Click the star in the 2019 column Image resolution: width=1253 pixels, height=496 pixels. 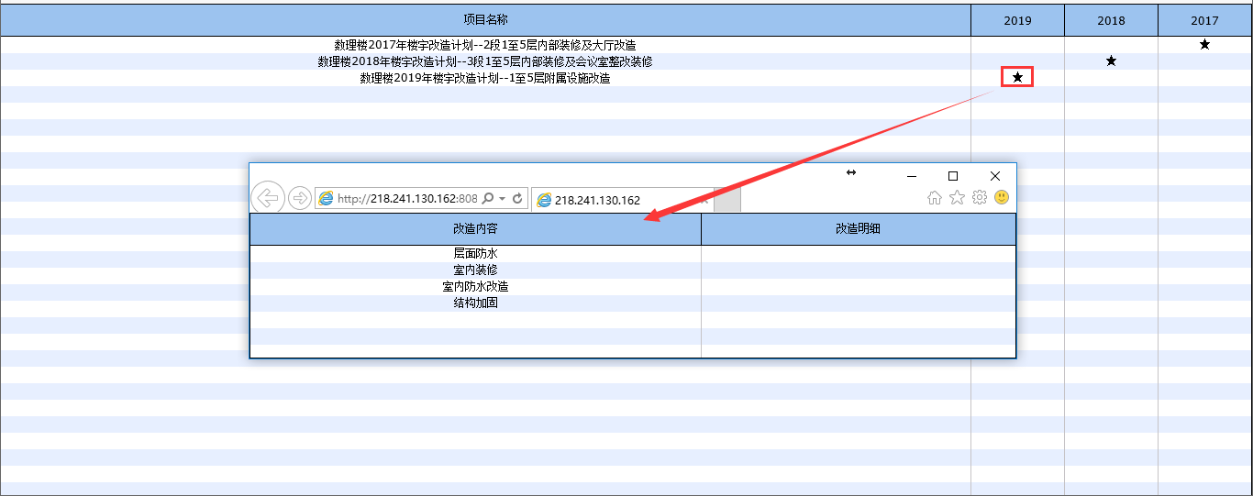[x=1017, y=78]
